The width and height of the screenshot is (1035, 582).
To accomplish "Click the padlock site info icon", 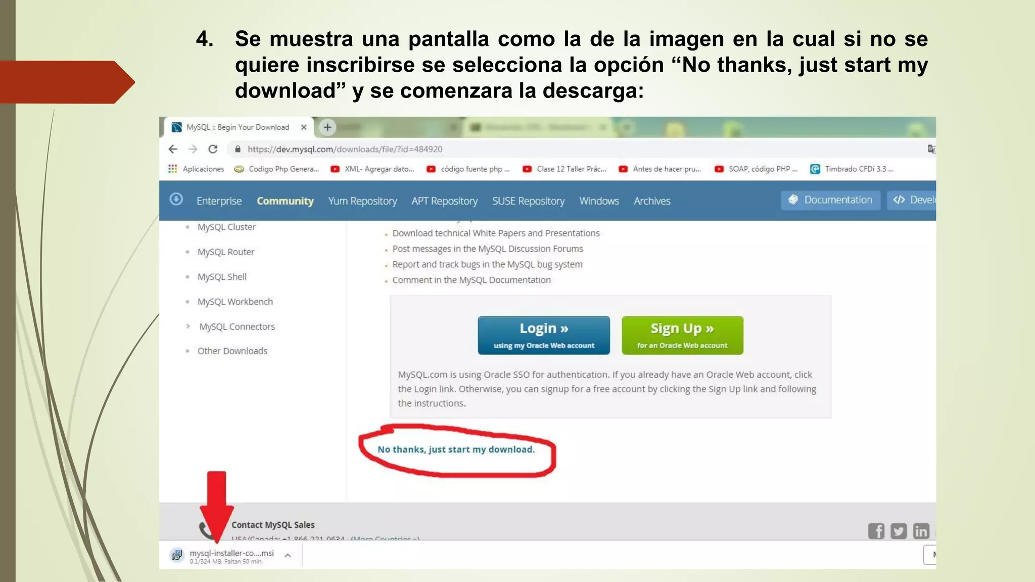I will pyautogui.click(x=238, y=149).
